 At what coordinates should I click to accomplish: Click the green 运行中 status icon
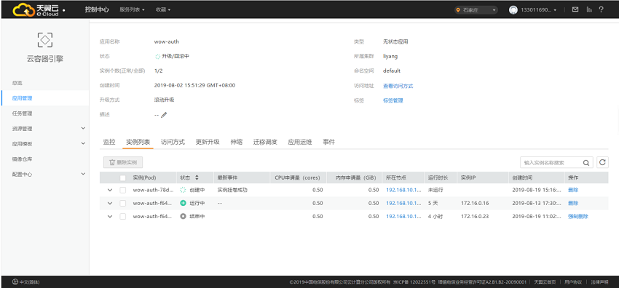pos(183,204)
